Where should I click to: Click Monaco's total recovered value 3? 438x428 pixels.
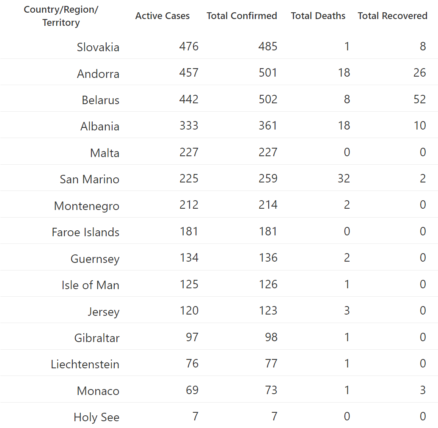[423, 390]
